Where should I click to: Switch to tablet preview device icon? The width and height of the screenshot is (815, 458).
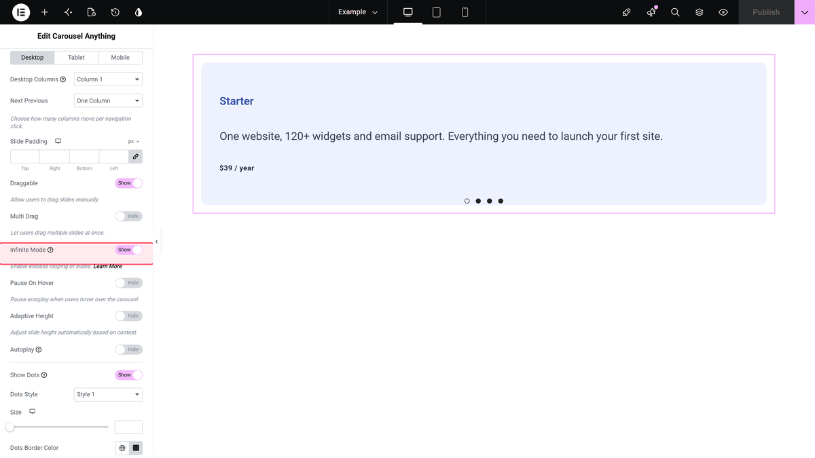(437, 12)
